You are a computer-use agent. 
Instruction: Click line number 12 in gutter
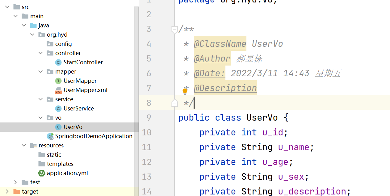click(147, 162)
